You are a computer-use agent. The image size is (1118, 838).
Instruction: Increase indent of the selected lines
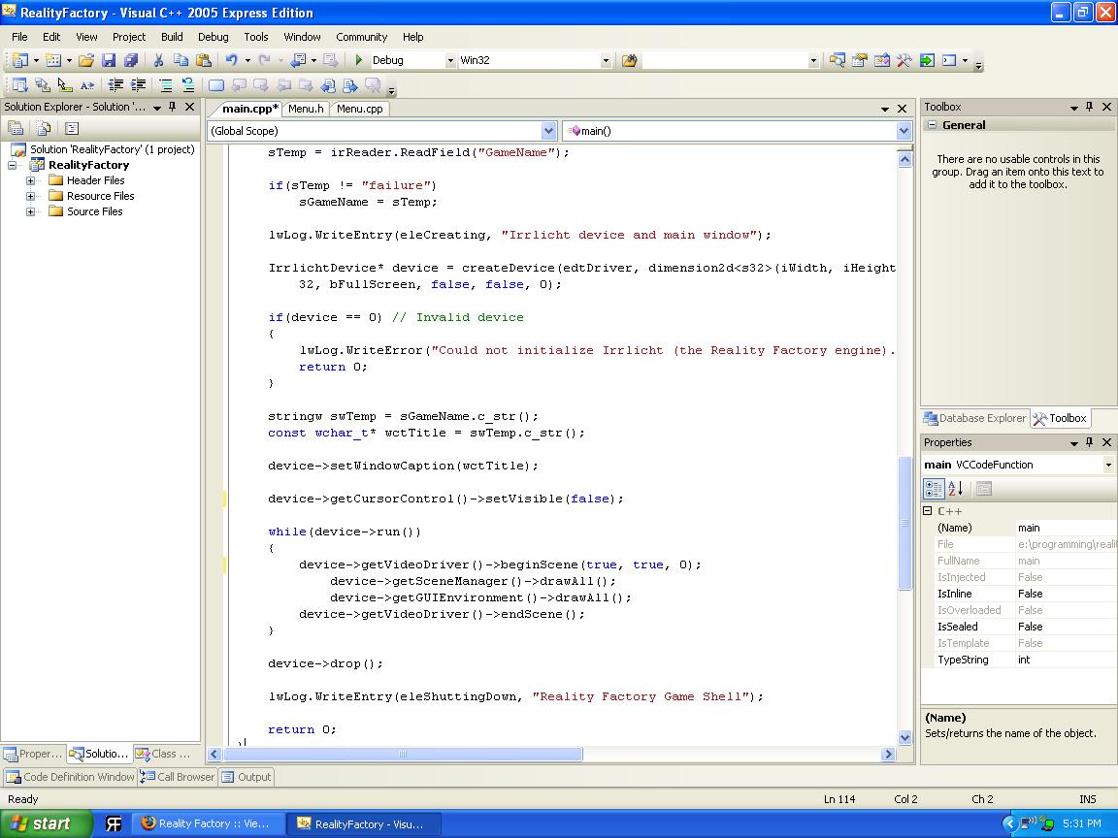point(139,85)
